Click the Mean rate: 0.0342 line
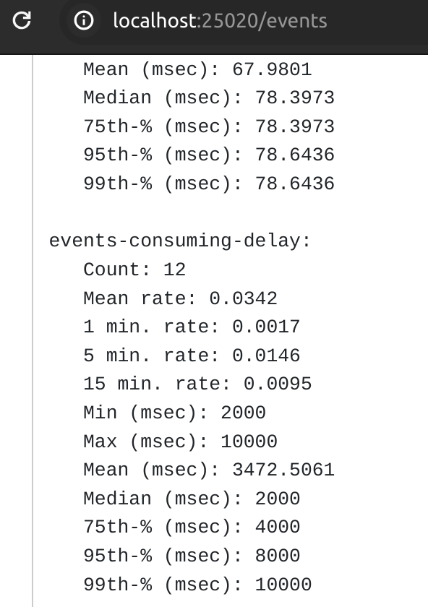The width and height of the screenshot is (428, 607). [180, 298]
